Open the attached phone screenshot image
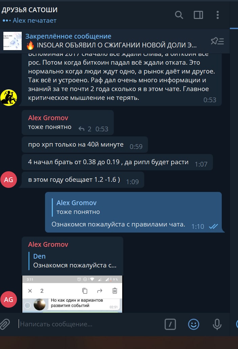 pos(72,294)
